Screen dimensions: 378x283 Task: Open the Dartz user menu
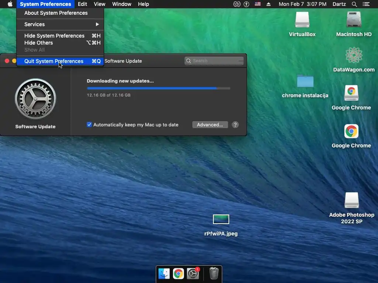[x=339, y=4]
